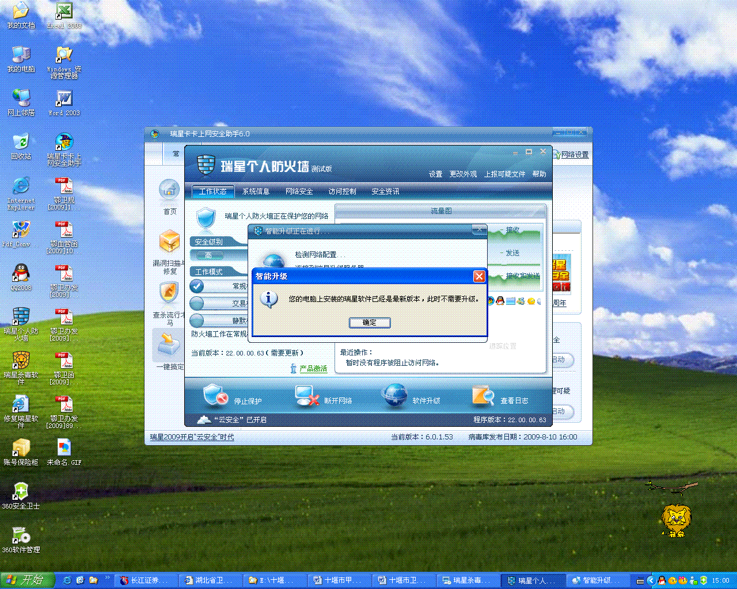
Task: Switch to the 湖北省卫 taskbar window
Action: (210, 580)
